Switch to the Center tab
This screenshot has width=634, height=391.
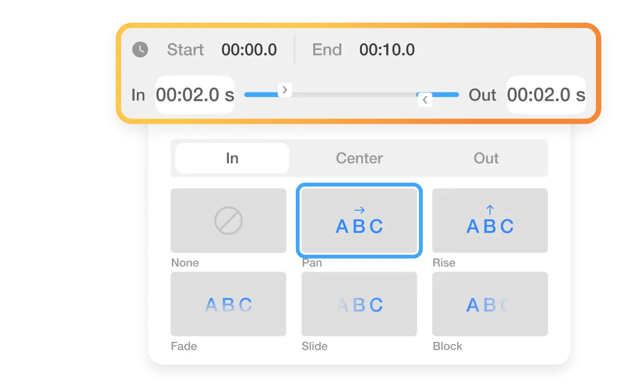[x=359, y=158]
